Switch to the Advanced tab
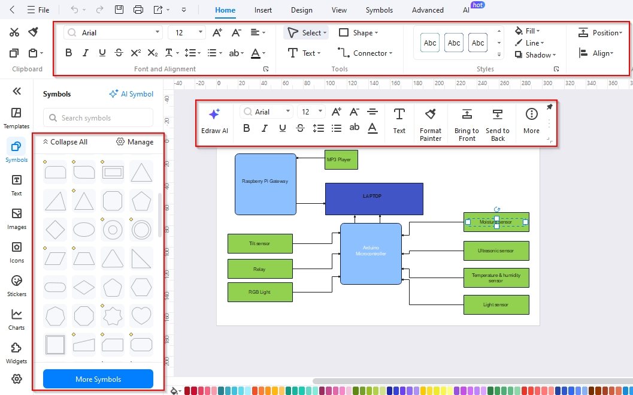The image size is (633, 395). [428, 10]
